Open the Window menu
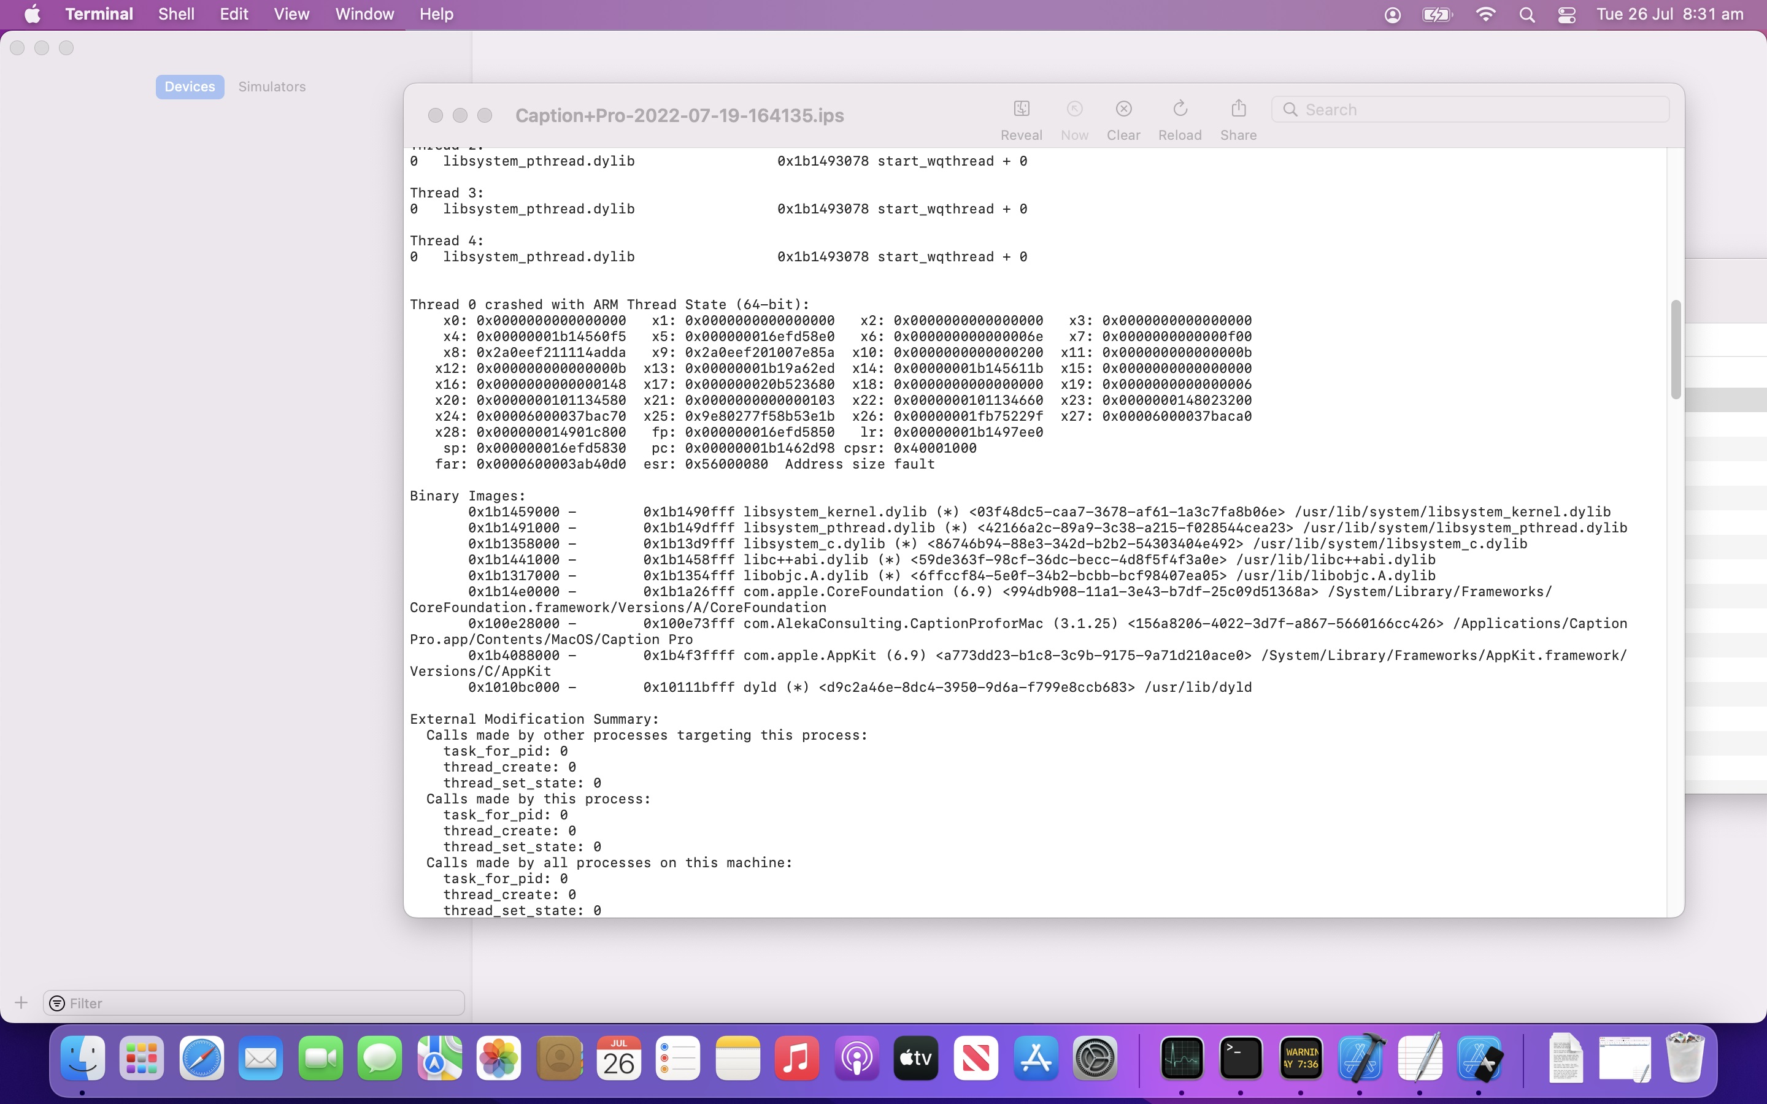 coord(364,15)
